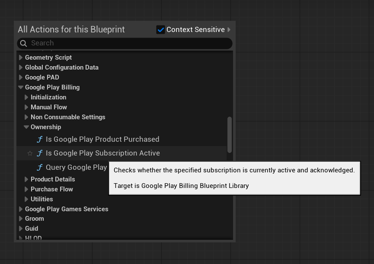Expand the Geometry Script category

coord(21,57)
